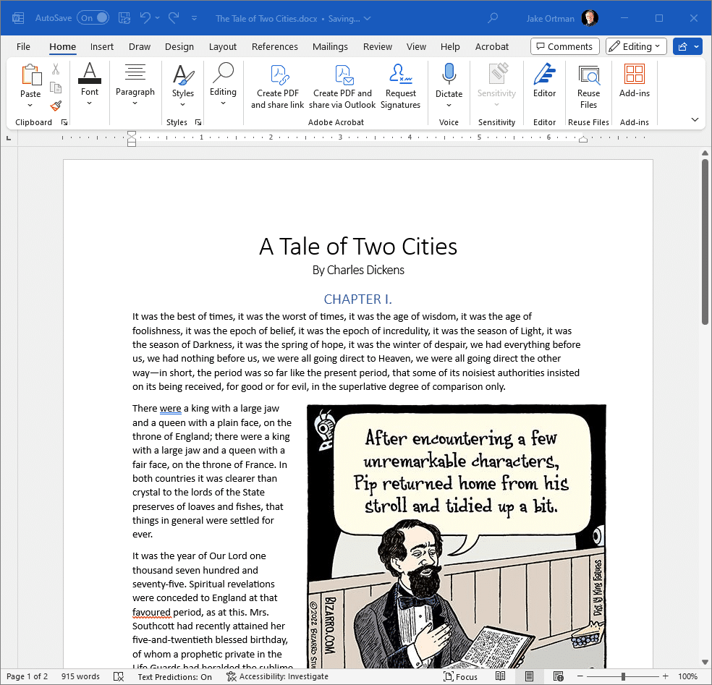Viewport: 712px width, 685px height.
Task: Open the document name dropdown next to Saving
Action: pos(368,19)
